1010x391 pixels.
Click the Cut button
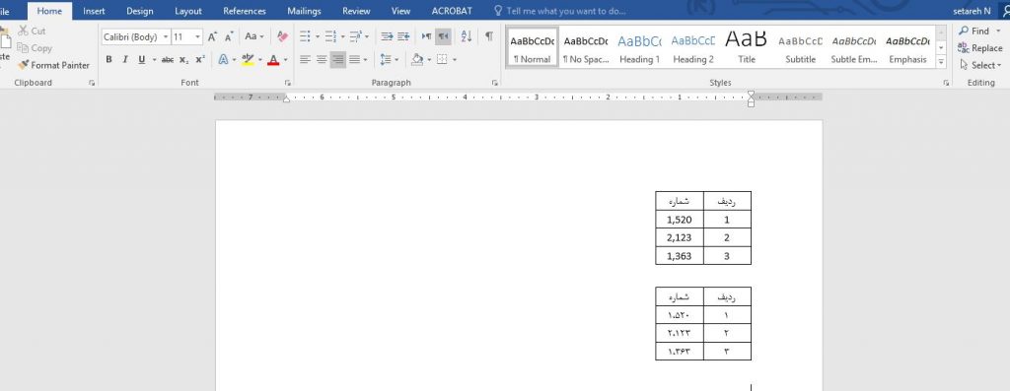click(x=32, y=31)
